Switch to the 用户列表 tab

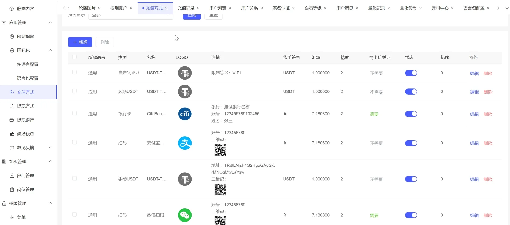tap(218, 8)
